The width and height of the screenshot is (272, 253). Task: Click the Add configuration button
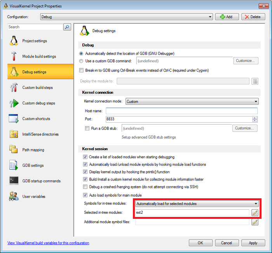tap(227, 17)
